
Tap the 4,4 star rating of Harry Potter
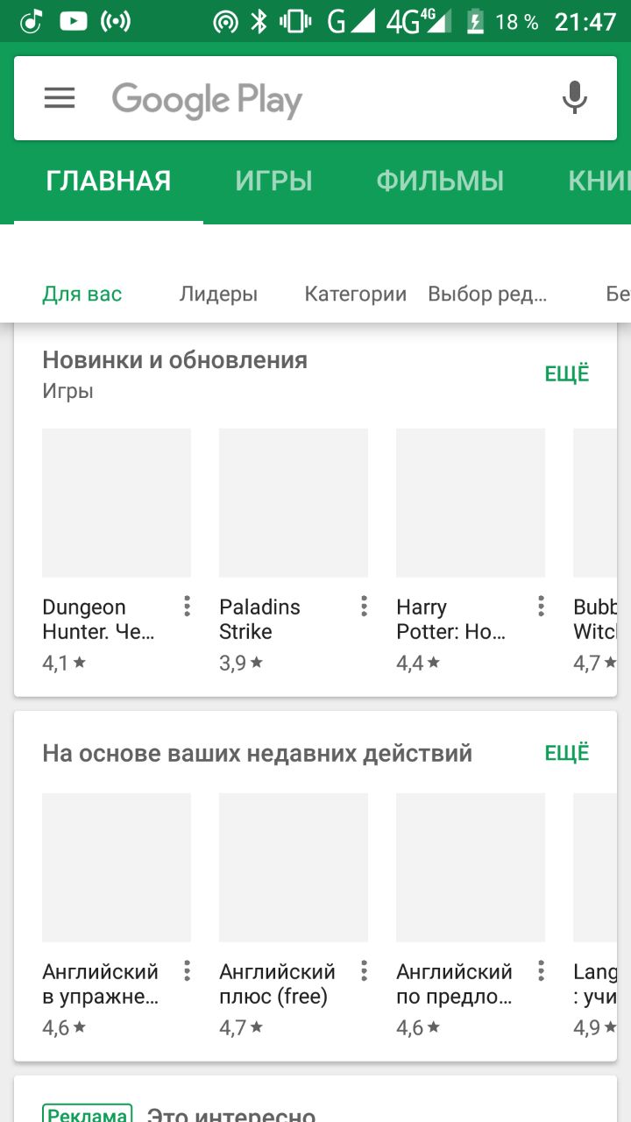click(x=418, y=664)
